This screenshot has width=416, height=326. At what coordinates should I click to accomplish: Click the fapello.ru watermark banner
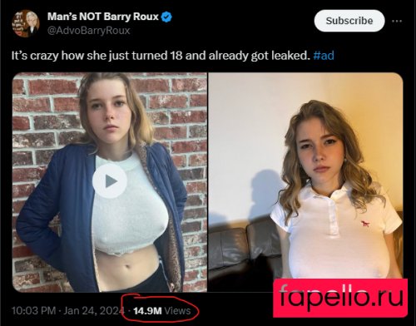(340, 298)
